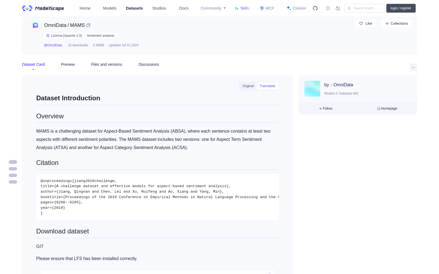View the Discussions tab
This screenshot has height=274, width=439.
[x=149, y=64]
